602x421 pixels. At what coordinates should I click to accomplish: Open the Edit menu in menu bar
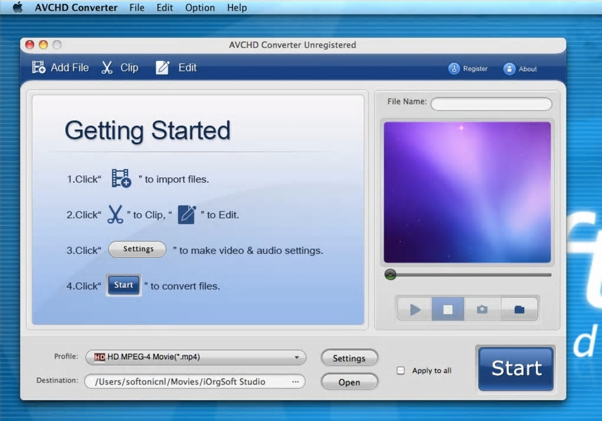pyautogui.click(x=165, y=8)
